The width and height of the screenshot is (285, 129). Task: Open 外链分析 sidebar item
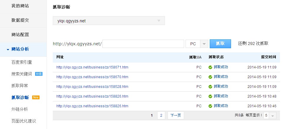pos(20,109)
